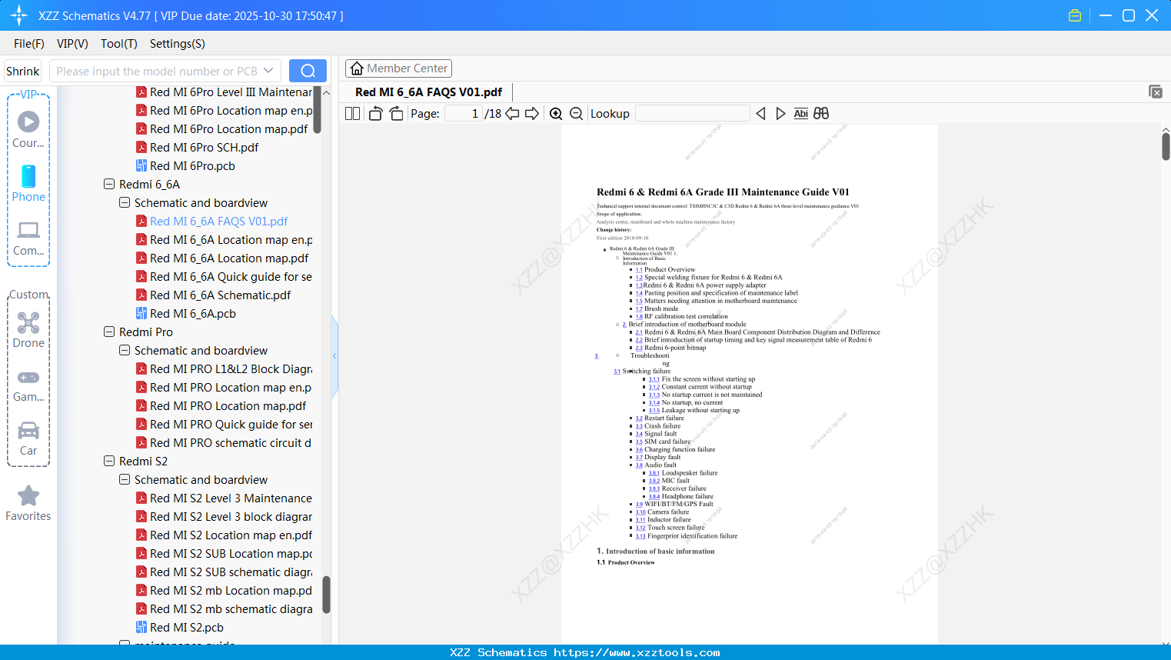This screenshot has width=1171, height=660.
Task: Toggle the two-page view layout icon
Action: (353, 114)
